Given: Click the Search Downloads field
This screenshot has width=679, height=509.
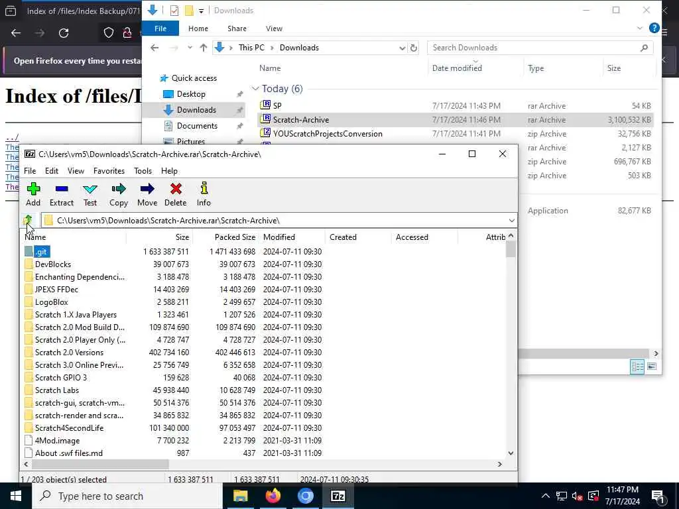Looking at the screenshot, I should point(540,48).
